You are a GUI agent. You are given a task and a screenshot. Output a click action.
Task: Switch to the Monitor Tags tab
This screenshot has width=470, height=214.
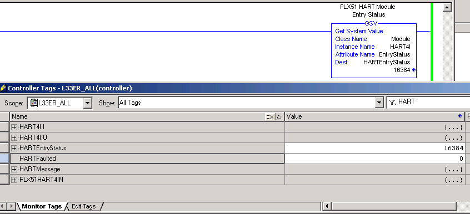click(x=42, y=206)
